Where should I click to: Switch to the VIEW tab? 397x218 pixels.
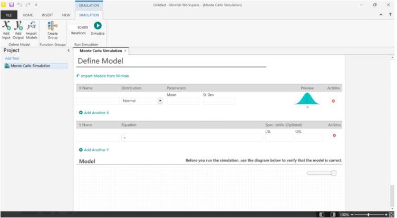coord(66,15)
